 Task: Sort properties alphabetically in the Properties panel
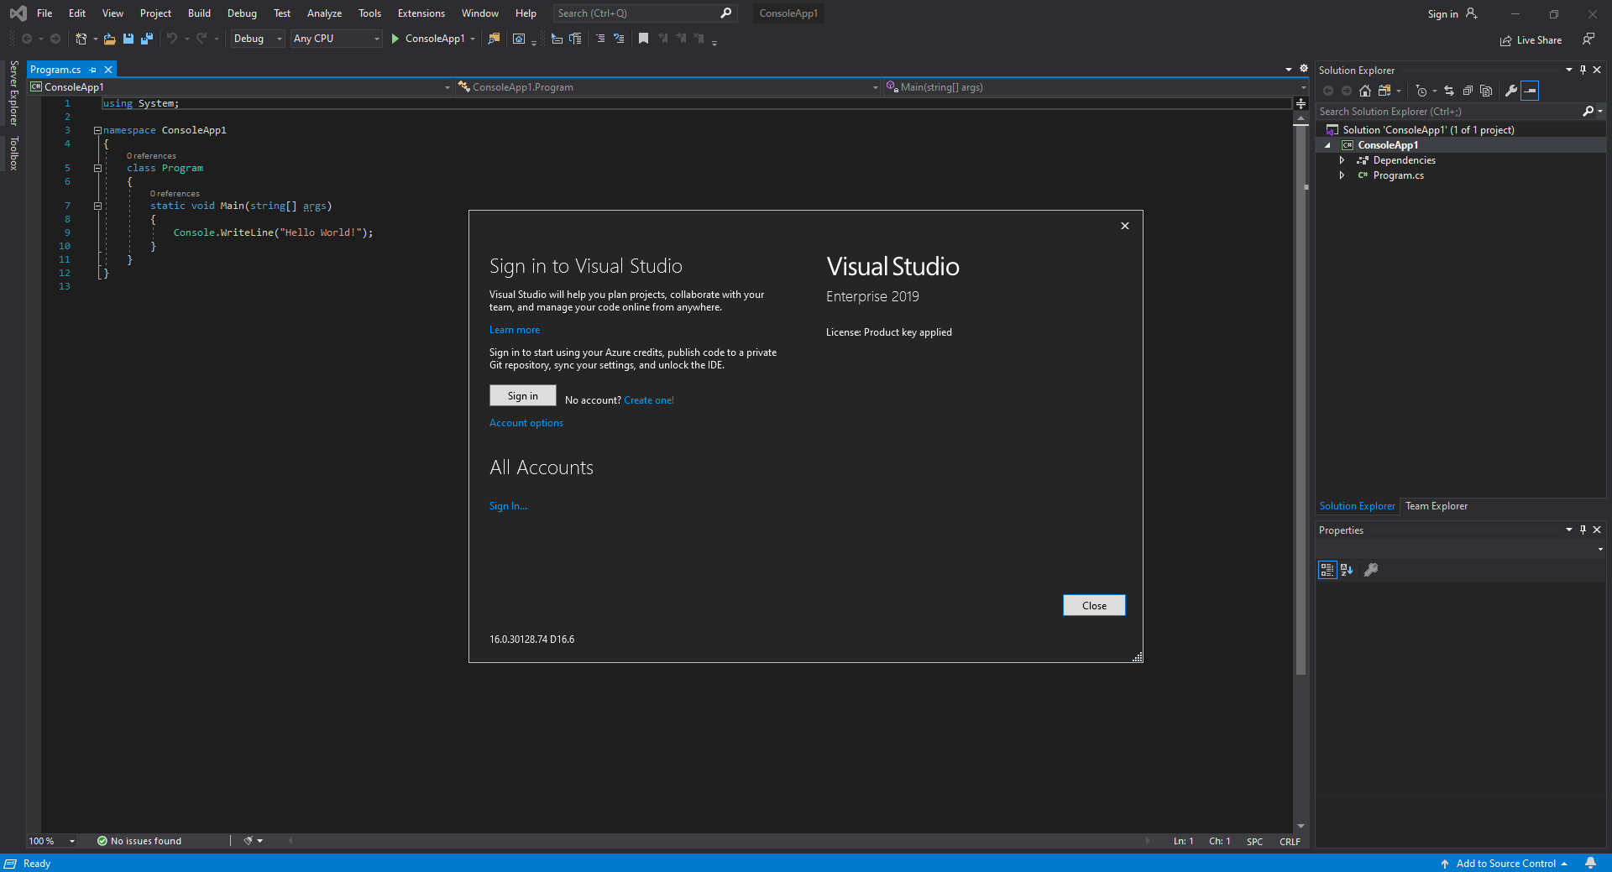click(x=1348, y=570)
